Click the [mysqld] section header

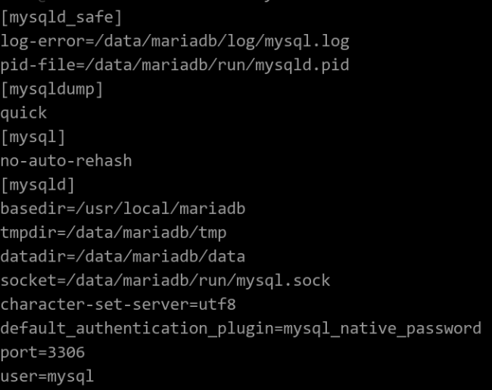click(x=38, y=185)
